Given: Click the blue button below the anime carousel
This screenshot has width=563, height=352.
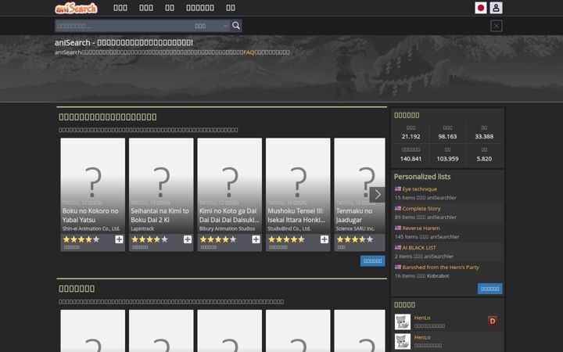Looking at the screenshot, I should tap(373, 260).
